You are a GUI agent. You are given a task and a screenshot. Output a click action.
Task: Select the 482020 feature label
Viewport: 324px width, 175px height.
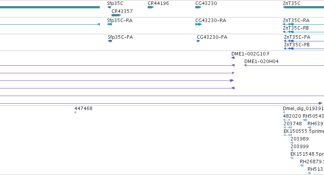(292, 116)
